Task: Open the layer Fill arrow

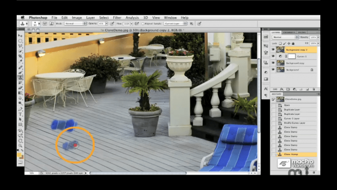Action: coord(318,43)
